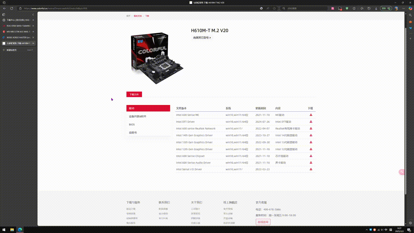
Task: Select BIOS in the download category list
Action: [132, 125]
